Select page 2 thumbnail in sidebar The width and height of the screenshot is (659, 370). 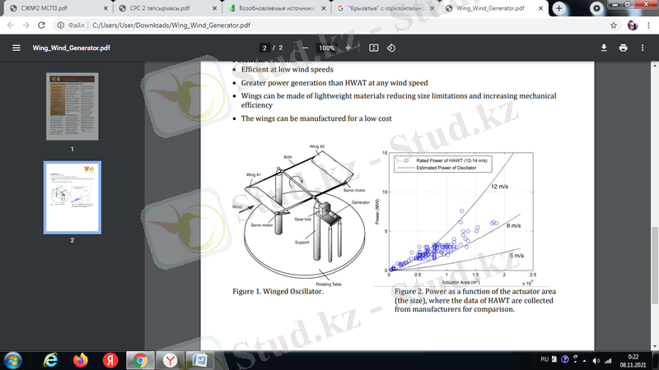(x=72, y=197)
